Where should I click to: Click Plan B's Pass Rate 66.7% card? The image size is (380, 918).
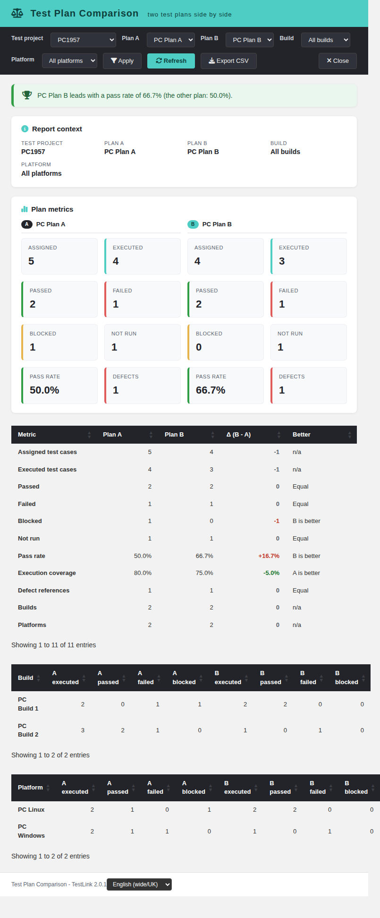pyautogui.click(x=226, y=386)
